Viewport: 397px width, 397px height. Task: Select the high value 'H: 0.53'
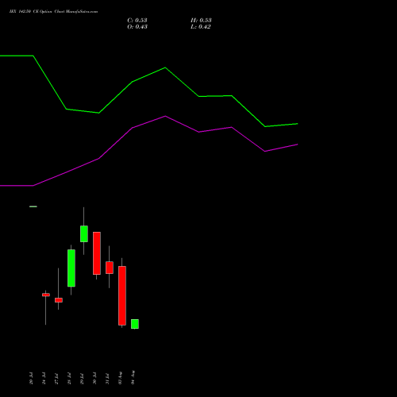[x=201, y=21]
